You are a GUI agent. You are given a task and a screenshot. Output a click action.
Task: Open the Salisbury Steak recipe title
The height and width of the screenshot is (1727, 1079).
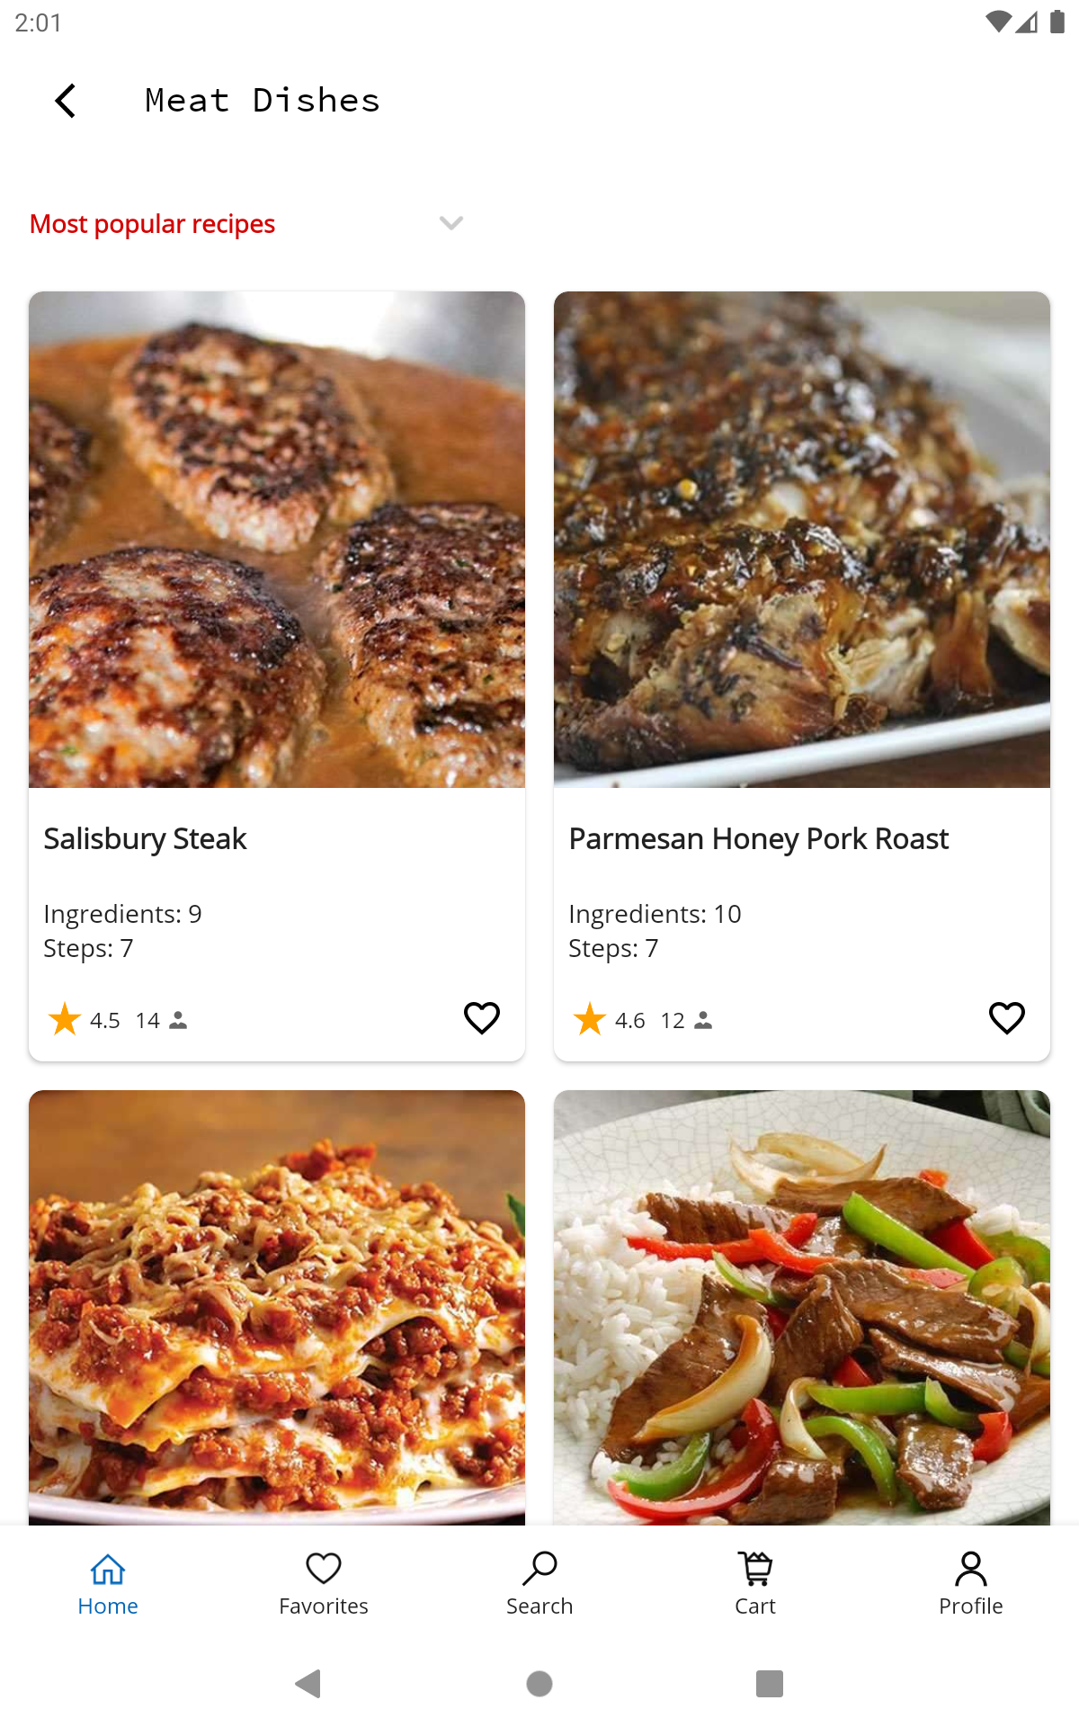pyautogui.click(x=145, y=838)
